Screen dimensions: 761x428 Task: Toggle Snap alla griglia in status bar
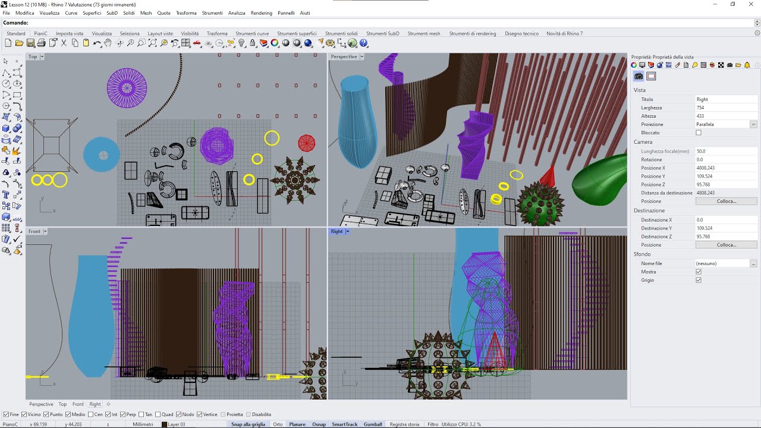pyautogui.click(x=248, y=424)
